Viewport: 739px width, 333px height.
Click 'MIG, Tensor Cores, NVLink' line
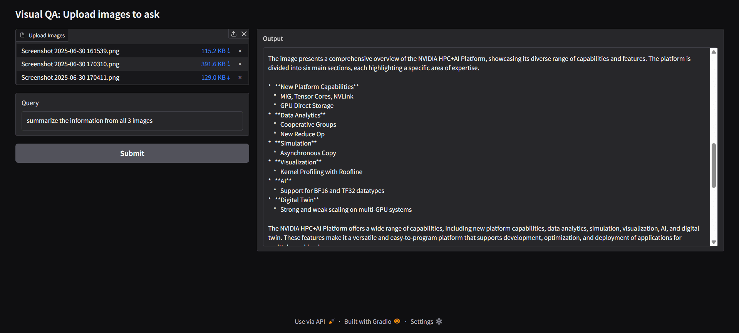(317, 96)
